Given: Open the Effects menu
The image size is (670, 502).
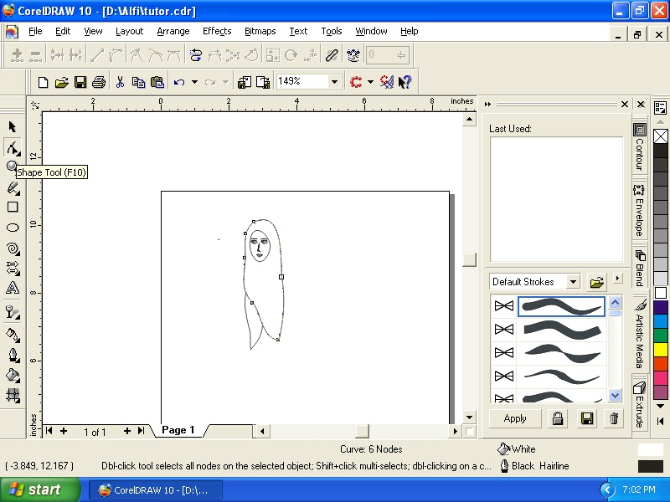Looking at the screenshot, I should click(x=217, y=31).
